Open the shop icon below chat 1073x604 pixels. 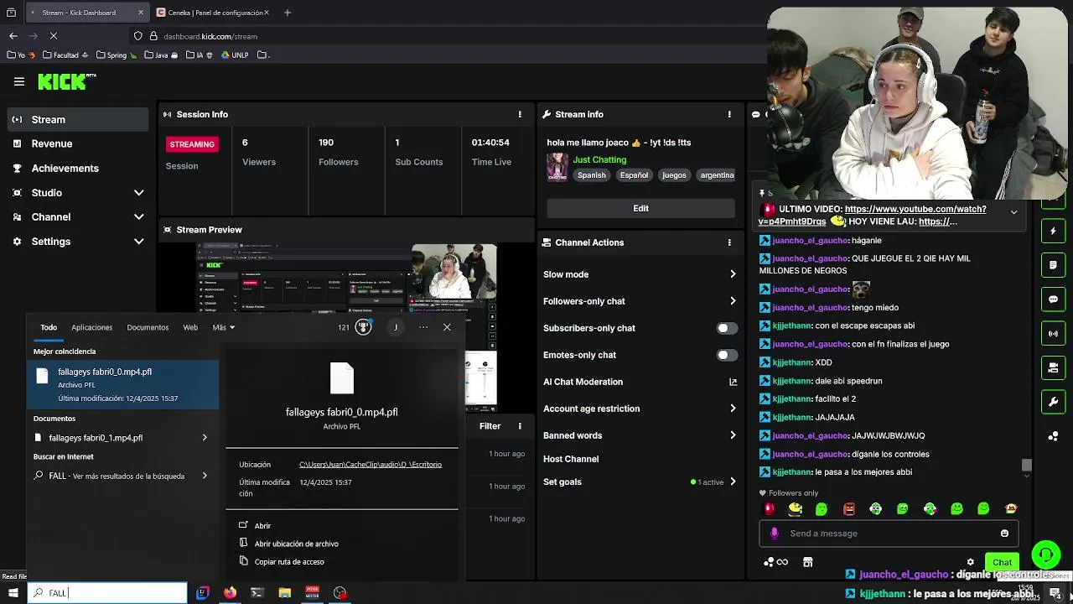(807, 562)
